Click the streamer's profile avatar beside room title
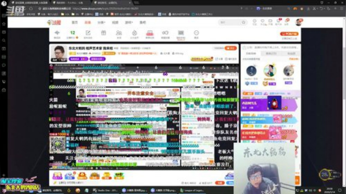346x194 pixels. coord(59,54)
